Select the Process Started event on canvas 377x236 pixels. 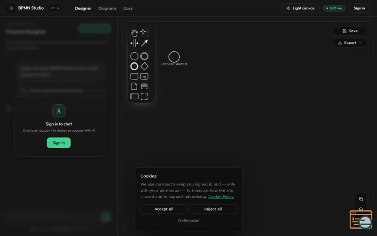tap(174, 57)
